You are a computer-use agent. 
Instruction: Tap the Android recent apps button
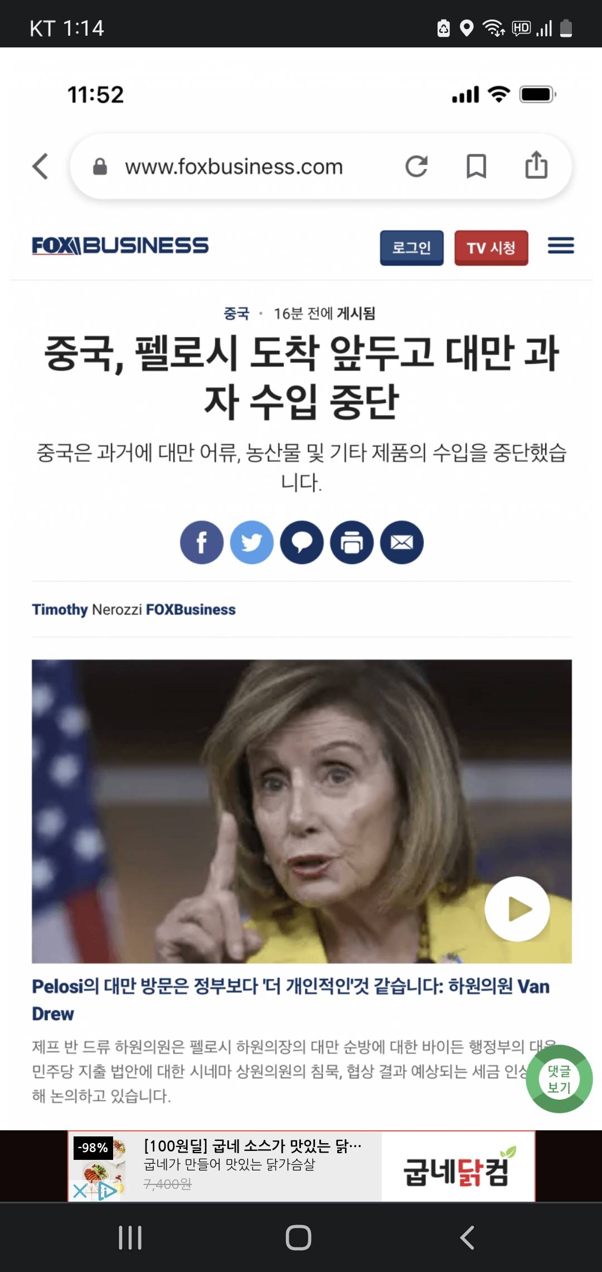[130, 1237]
